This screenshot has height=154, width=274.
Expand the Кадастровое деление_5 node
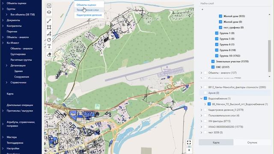click(201, 110)
